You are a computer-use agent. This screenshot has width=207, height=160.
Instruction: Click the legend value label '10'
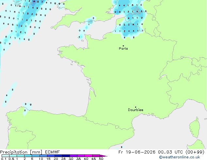coord(41,159)
